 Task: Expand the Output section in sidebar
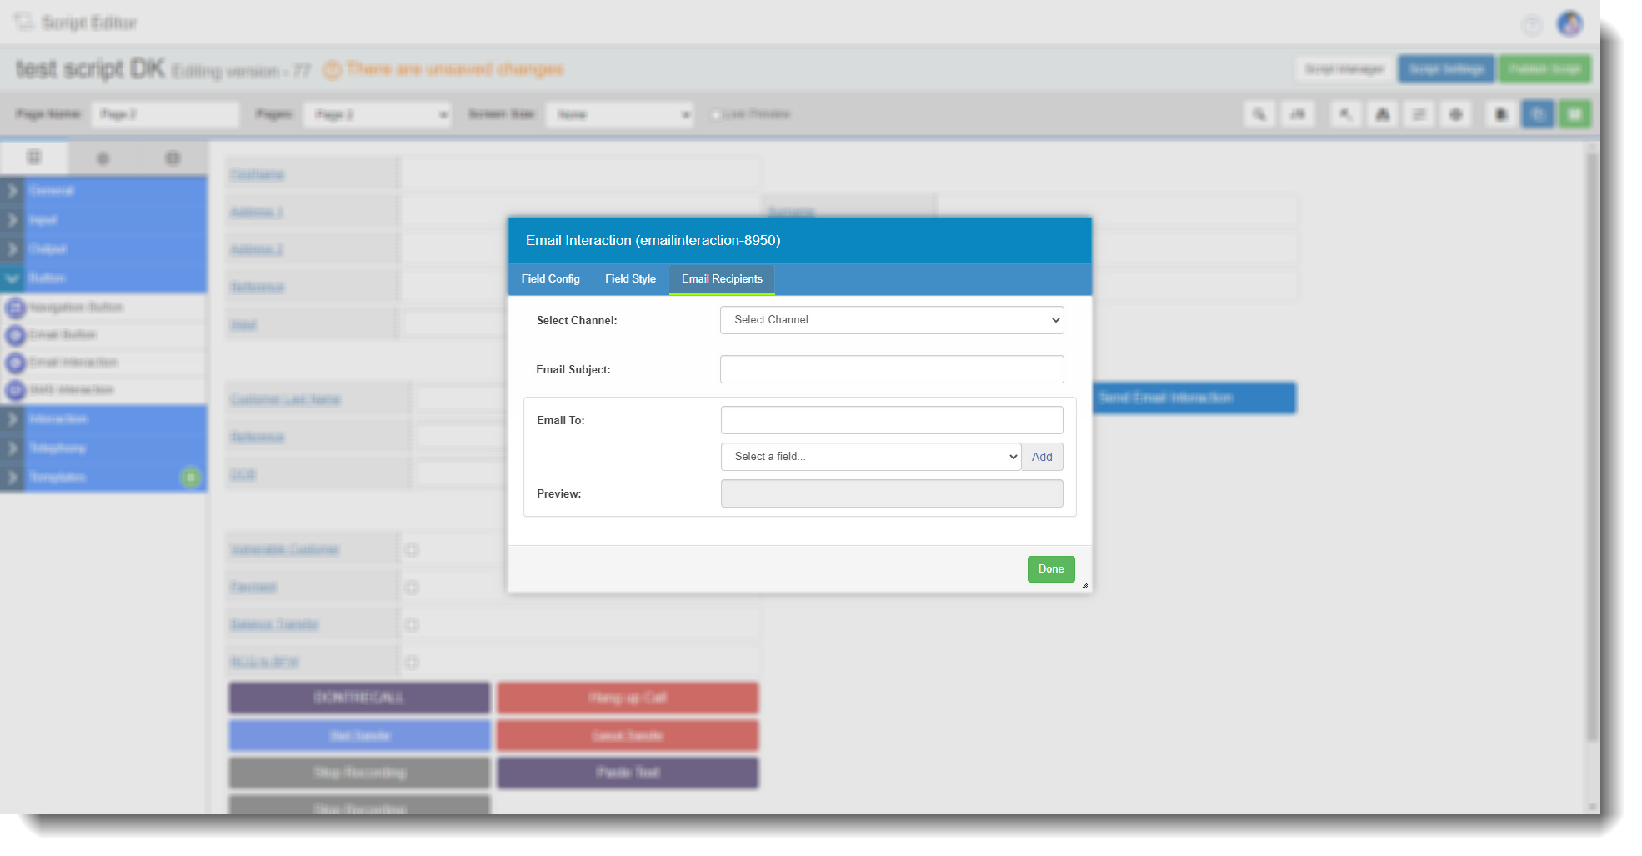pos(103,249)
